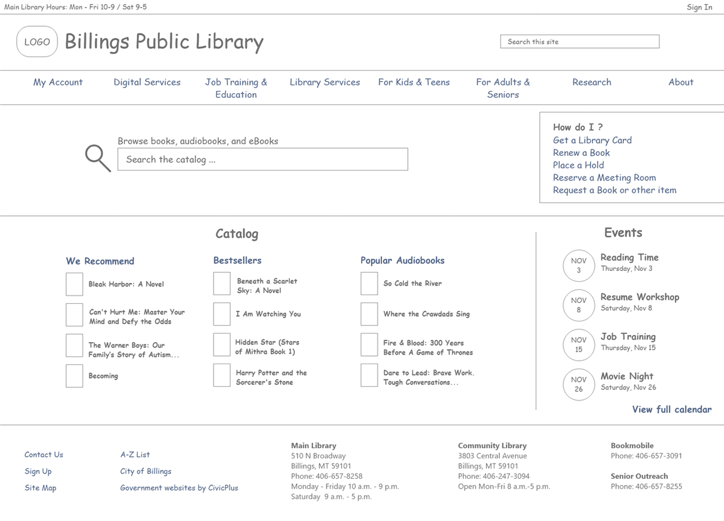Select the Nov 26 event date circle
724x521 pixels.
coord(579,384)
